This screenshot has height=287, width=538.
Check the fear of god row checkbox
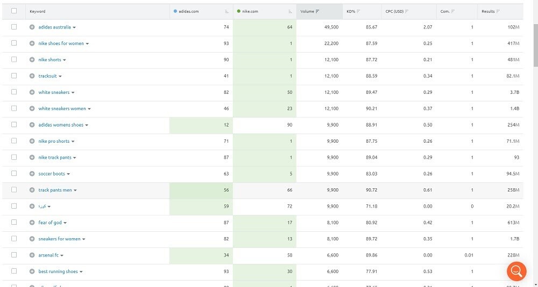[14, 222]
